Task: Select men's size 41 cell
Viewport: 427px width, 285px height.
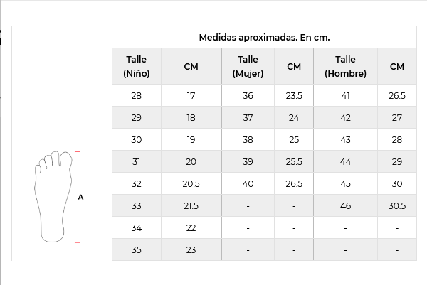Action: pos(345,95)
